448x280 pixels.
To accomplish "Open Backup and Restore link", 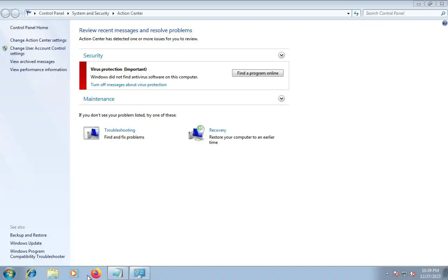I will point(28,235).
